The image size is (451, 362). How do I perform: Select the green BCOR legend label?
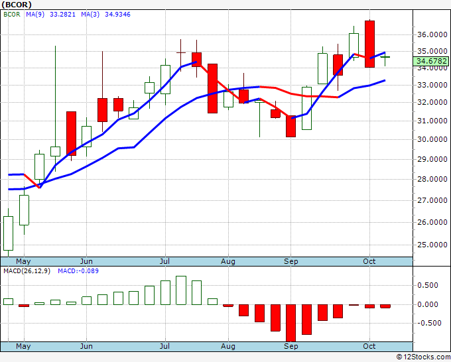coord(12,14)
